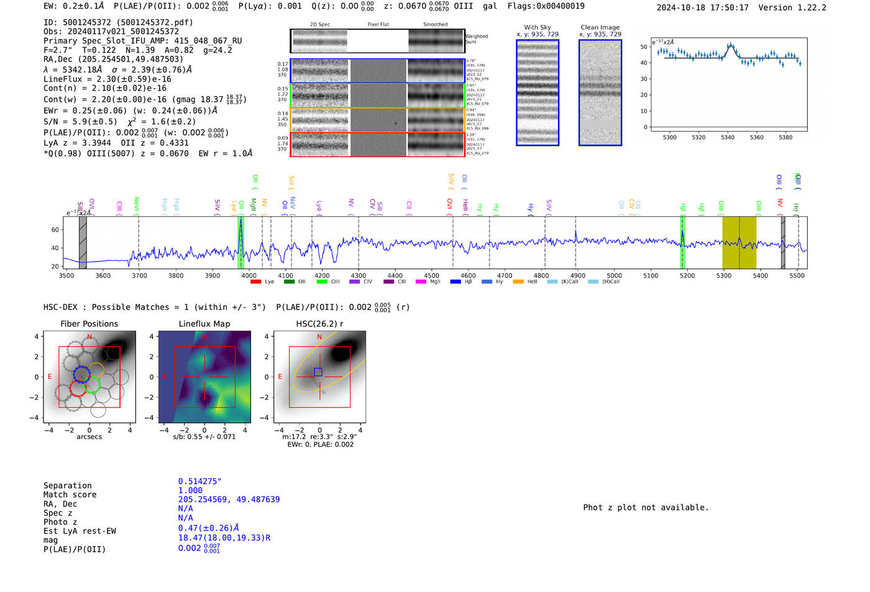Image resolution: width=870 pixels, height=592 pixels.
Task: Click the red Lyα legend swatch
Action: [x=255, y=282]
